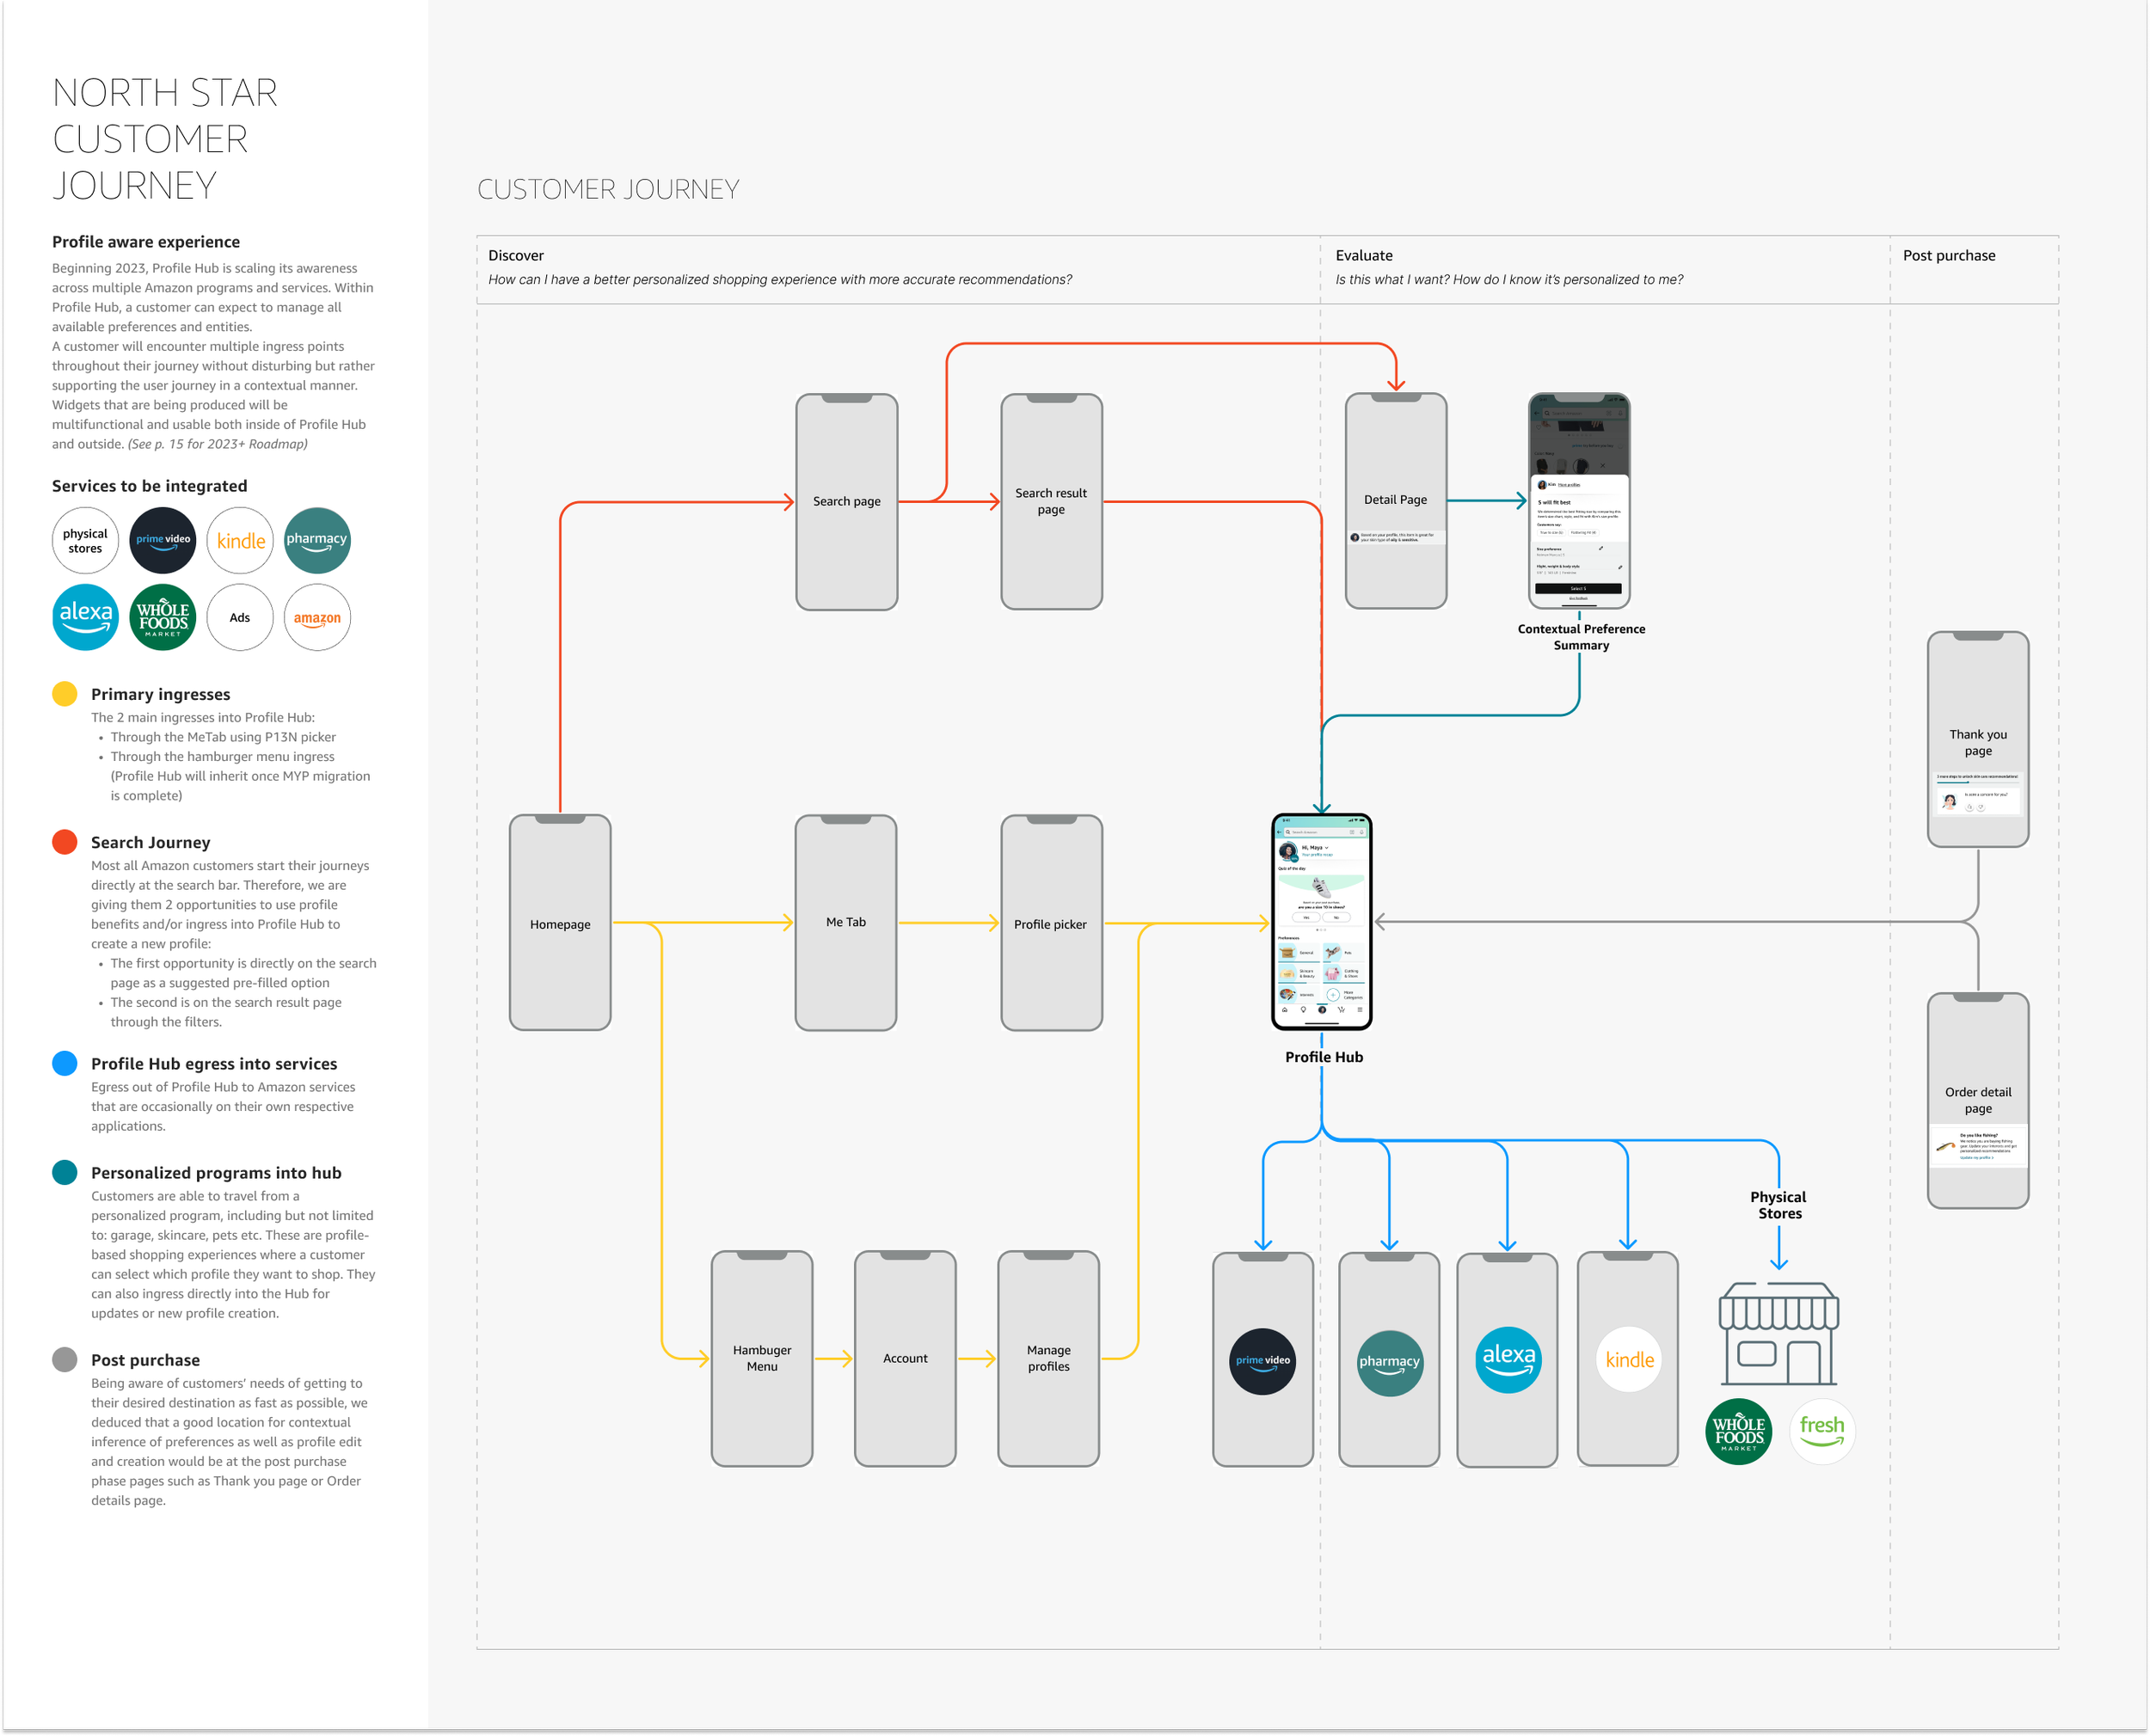Viewport: 2150px width, 1736px height.
Task: Click the Whole Foods Market icon in sidebar
Action: click(x=163, y=617)
